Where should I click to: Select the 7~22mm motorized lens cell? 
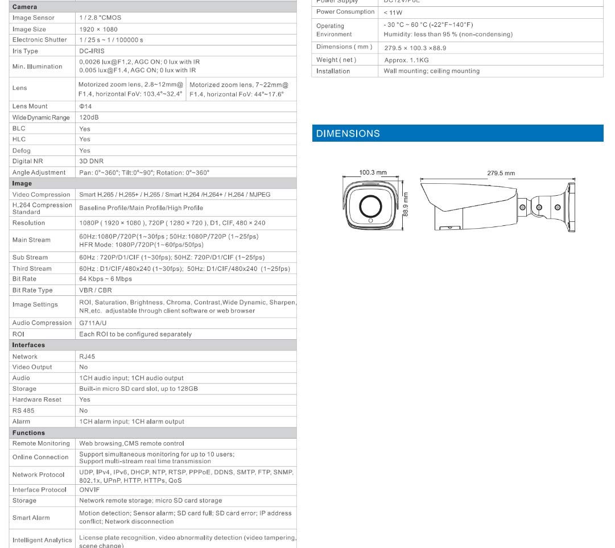[241, 89]
